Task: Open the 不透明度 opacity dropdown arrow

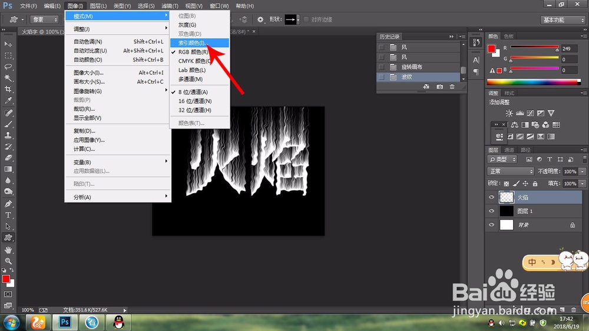Action: point(583,171)
